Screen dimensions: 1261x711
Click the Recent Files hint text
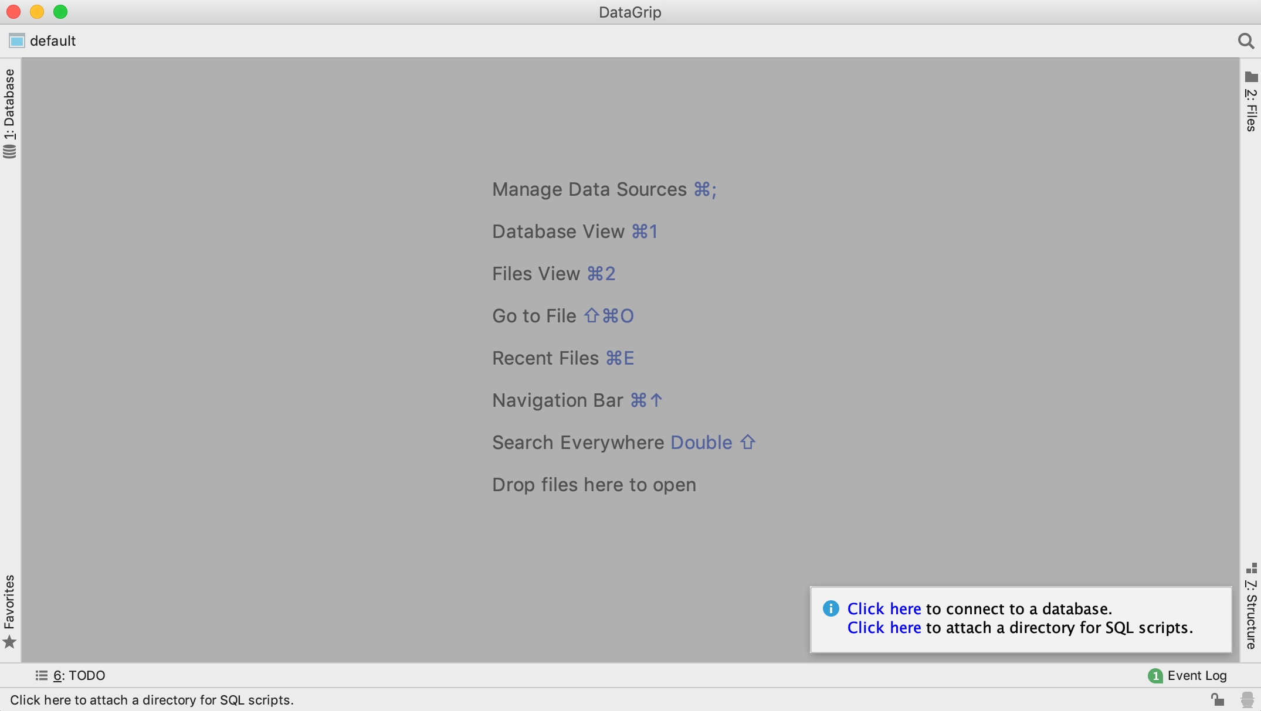545,358
